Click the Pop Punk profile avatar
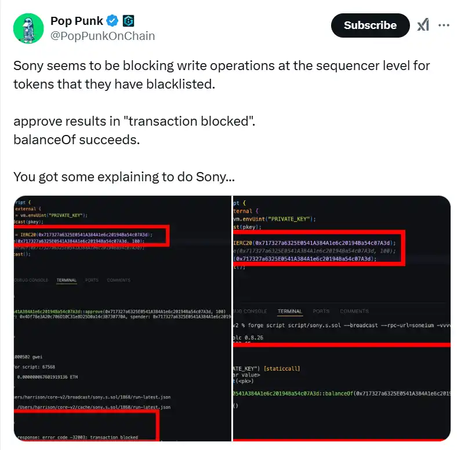 (x=28, y=28)
